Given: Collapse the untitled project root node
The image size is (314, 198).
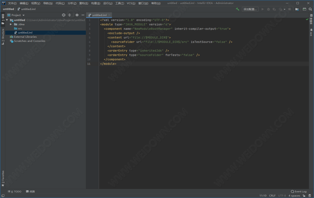Looking at the screenshot, I should click(x=7, y=20).
